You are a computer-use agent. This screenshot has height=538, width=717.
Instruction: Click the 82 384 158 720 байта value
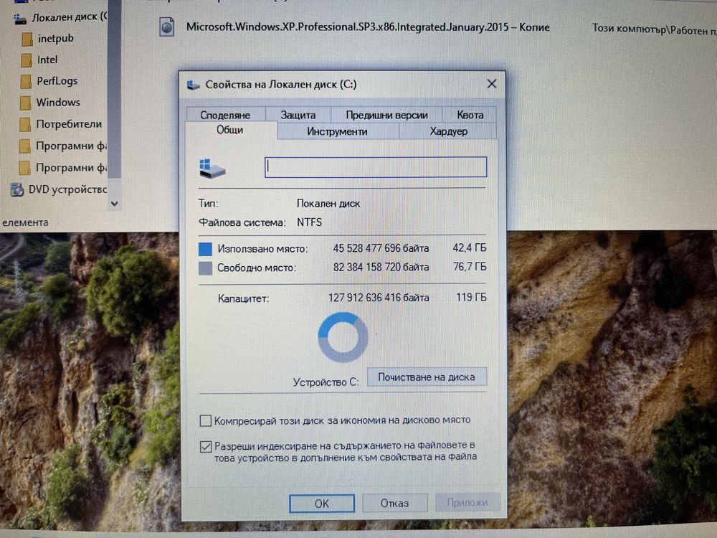point(381,267)
